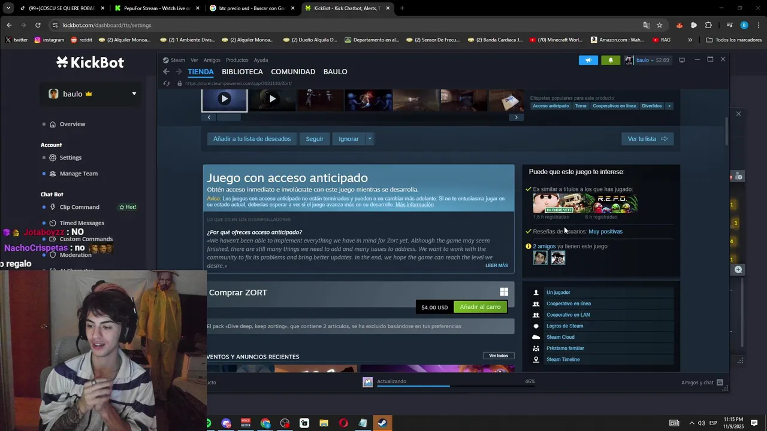Open the TIENDA tab
The image size is (767, 431).
coord(201,72)
